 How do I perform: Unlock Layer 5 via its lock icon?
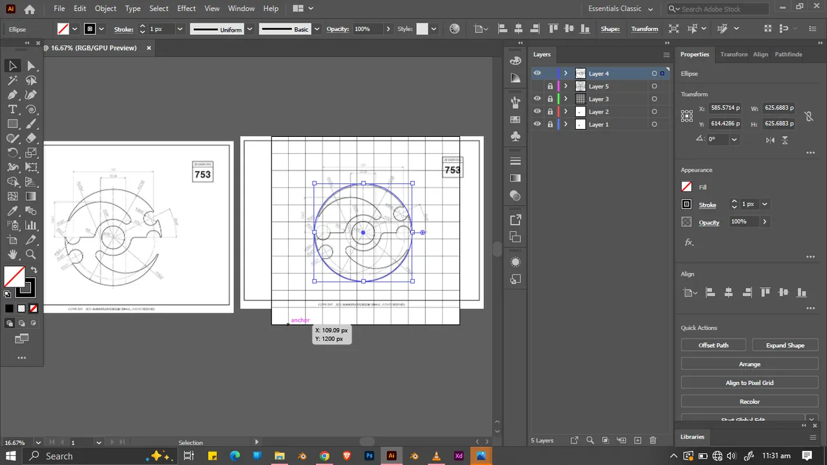point(550,87)
